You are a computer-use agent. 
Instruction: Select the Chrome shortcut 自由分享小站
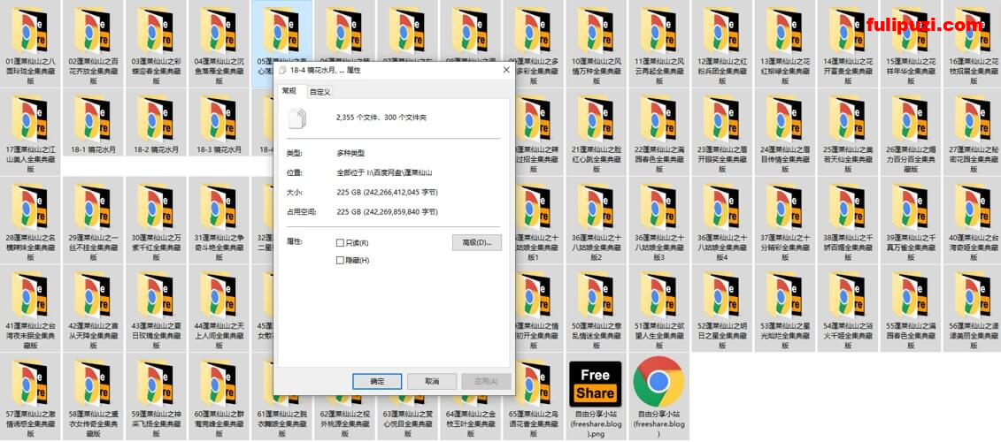click(x=658, y=397)
